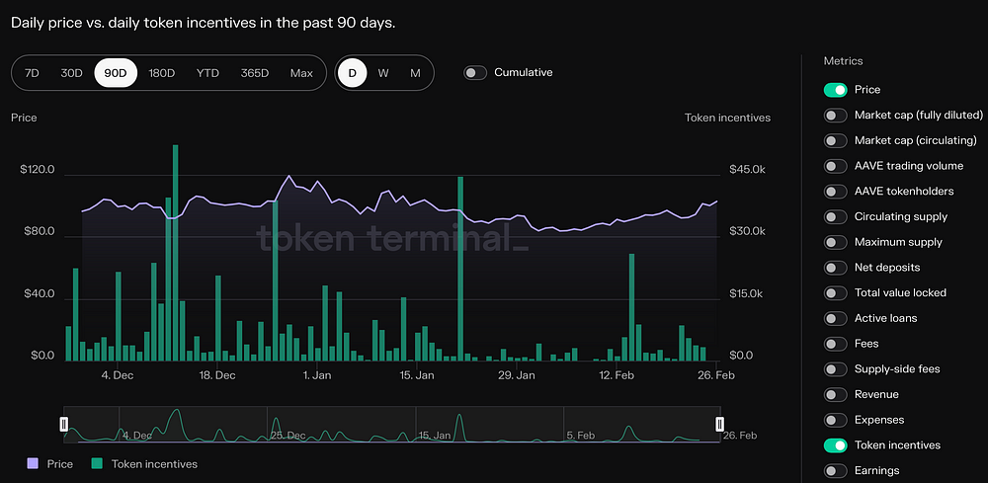Screen dimensions: 988x483
Task: Enable the Earnings metric toggle
Action: point(836,470)
